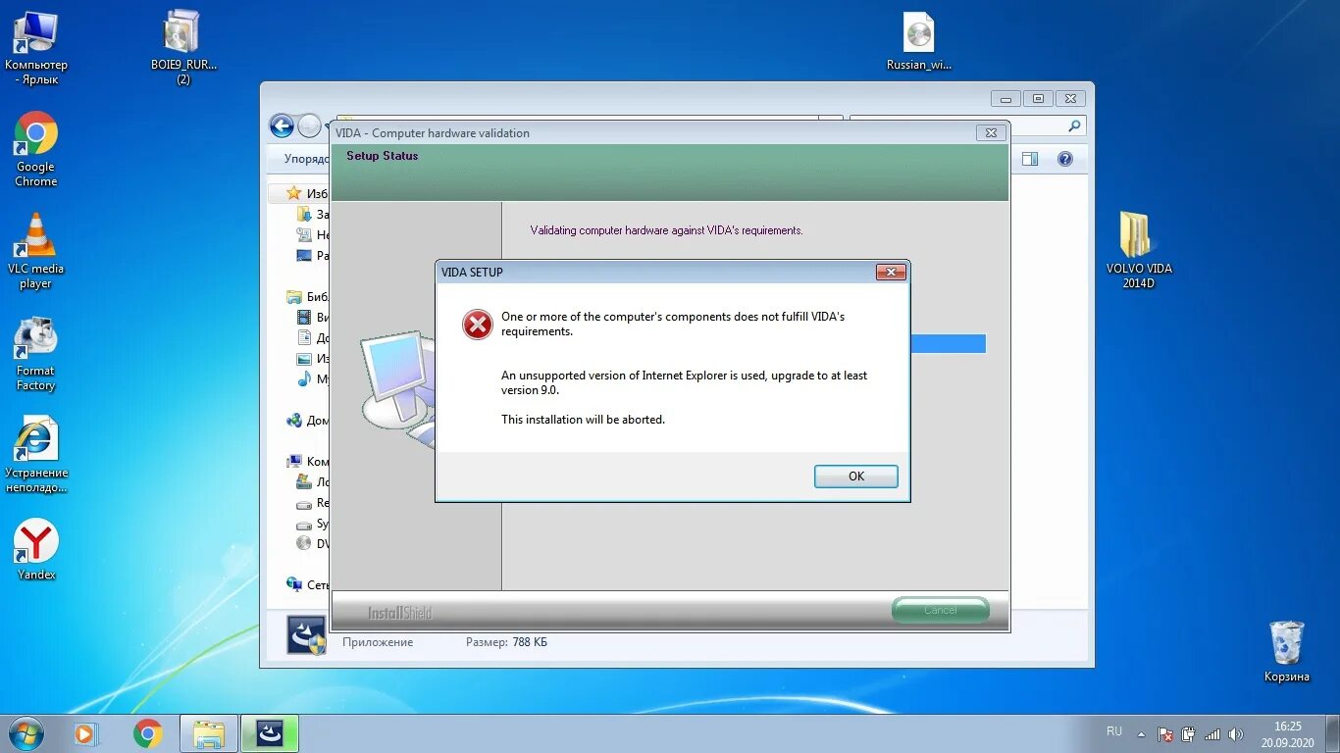Click the setup progress bar behind the dialog
The height and width of the screenshot is (753, 1340).
click(948, 343)
